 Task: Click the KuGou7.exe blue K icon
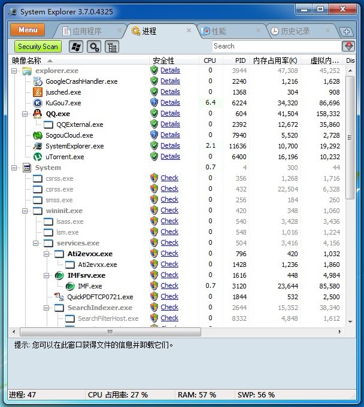coord(38,103)
